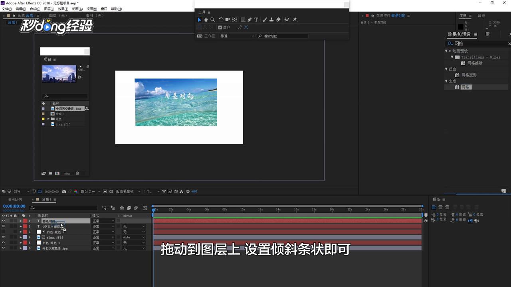Click new folder icon in project panel
511x287 pixels.
pos(50,173)
